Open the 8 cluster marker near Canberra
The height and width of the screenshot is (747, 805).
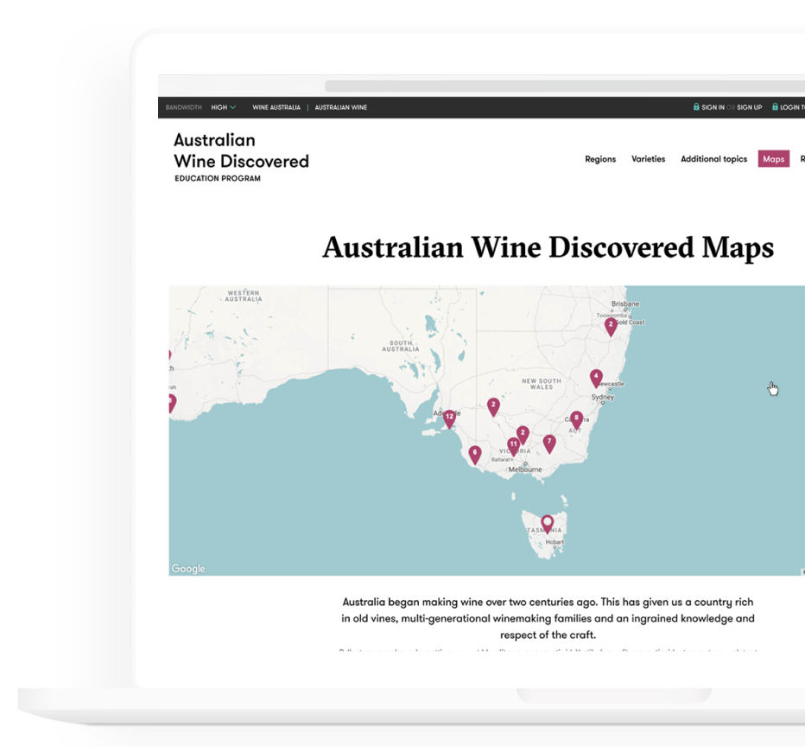[x=576, y=418]
